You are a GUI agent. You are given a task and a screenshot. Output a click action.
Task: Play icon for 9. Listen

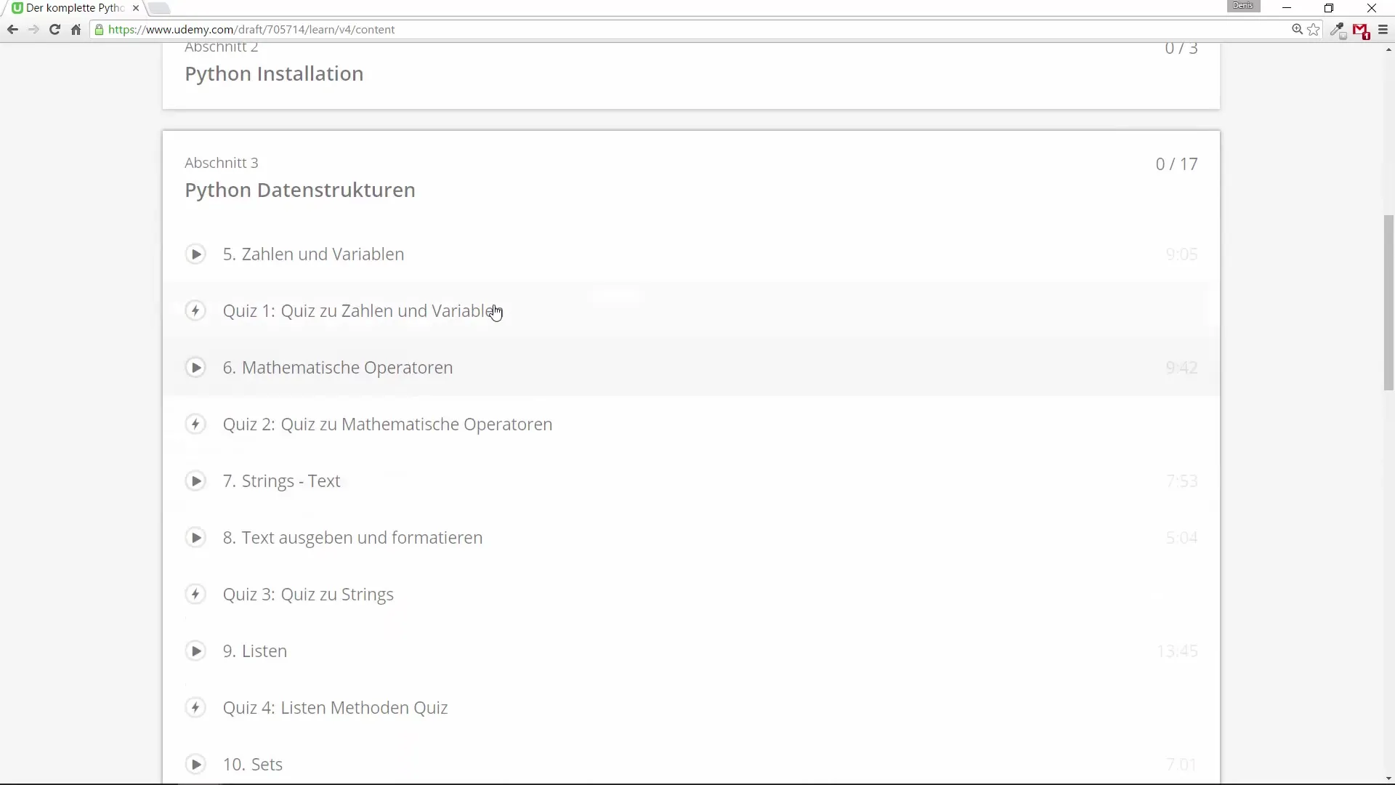[x=195, y=651]
